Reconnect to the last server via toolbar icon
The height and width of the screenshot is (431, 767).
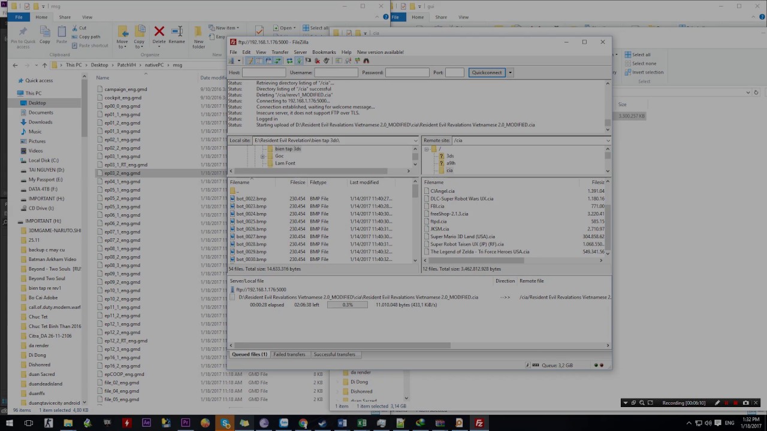point(326,60)
